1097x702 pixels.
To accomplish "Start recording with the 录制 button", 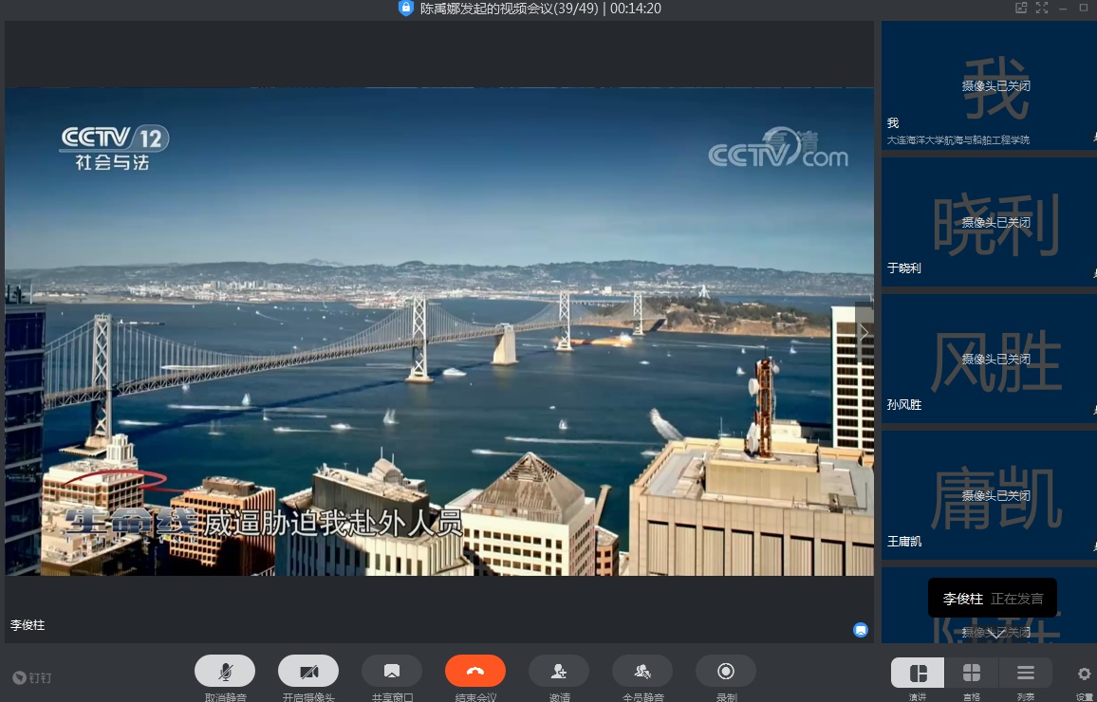I will pos(726,671).
